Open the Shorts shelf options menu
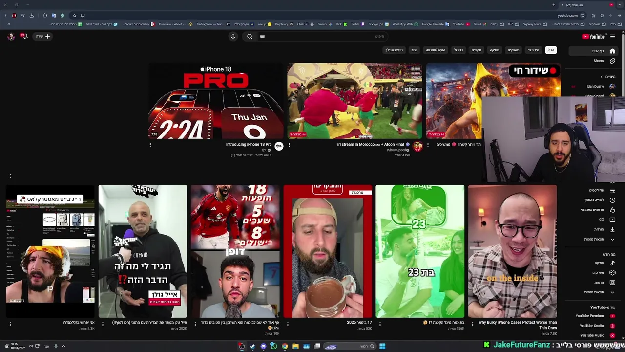This screenshot has width=625, height=352. [x=10, y=176]
